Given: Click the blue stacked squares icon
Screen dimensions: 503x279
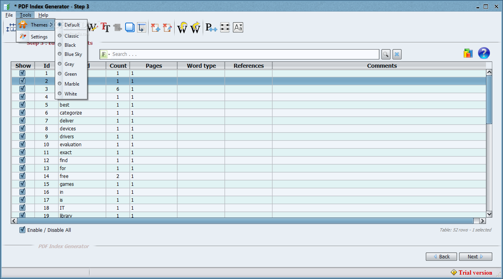Looking at the screenshot, I should 130,27.
